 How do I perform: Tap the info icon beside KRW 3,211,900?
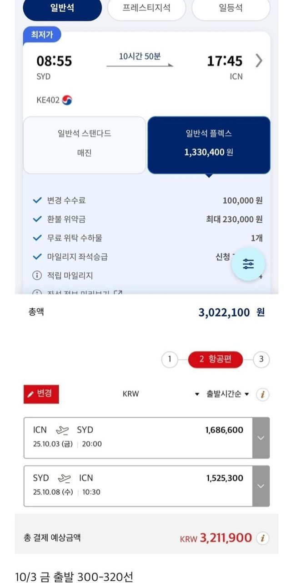point(262,538)
